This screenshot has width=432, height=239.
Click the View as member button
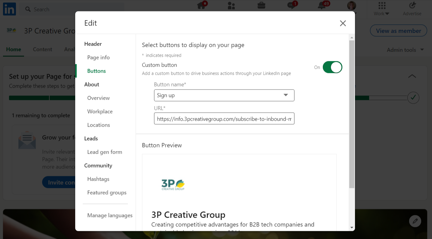point(398,31)
